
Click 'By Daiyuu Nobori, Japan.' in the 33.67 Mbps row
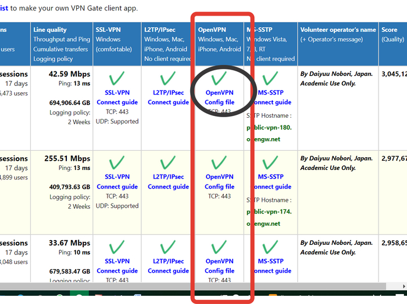coord(337,243)
